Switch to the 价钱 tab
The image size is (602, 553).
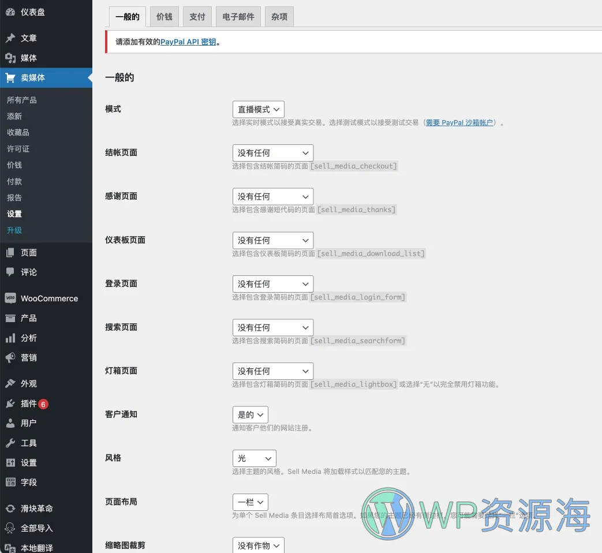164,17
